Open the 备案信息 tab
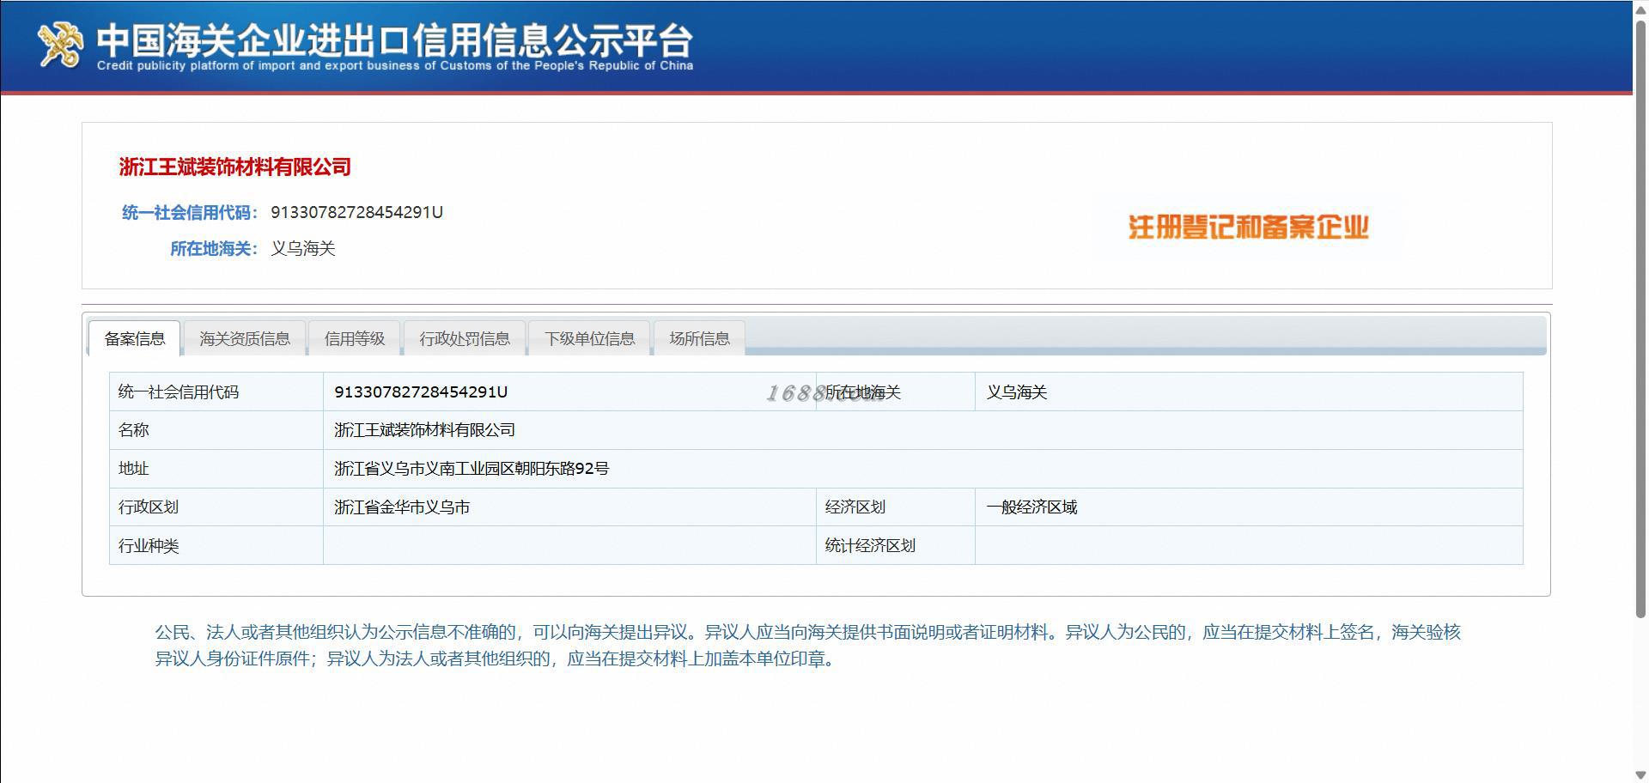This screenshot has width=1649, height=783. point(135,338)
